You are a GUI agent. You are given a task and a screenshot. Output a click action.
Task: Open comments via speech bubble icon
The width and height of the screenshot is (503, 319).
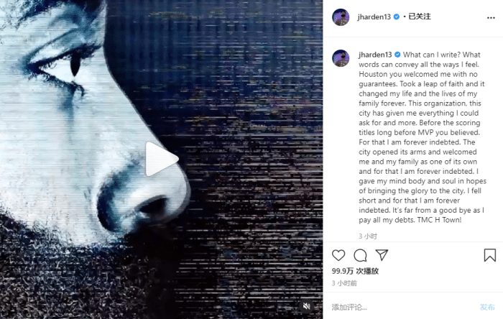point(360,255)
